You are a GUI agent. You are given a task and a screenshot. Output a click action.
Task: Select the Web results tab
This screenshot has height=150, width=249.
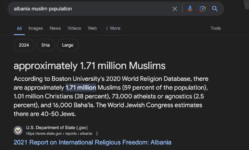[92, 28]
